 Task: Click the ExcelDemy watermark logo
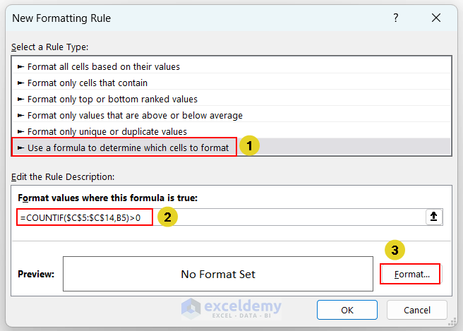(x=231, y=308)
